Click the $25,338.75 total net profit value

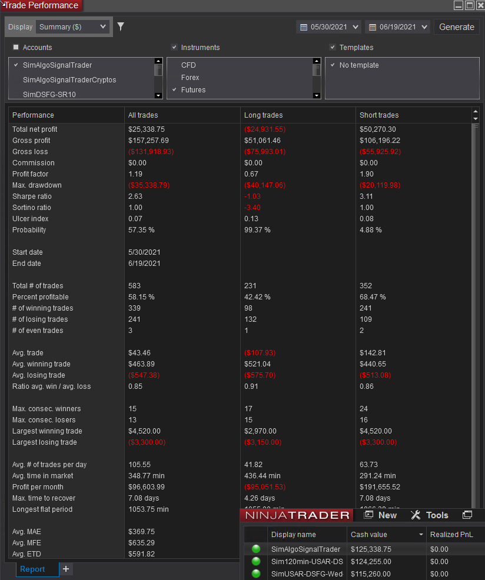coord(147,129)
